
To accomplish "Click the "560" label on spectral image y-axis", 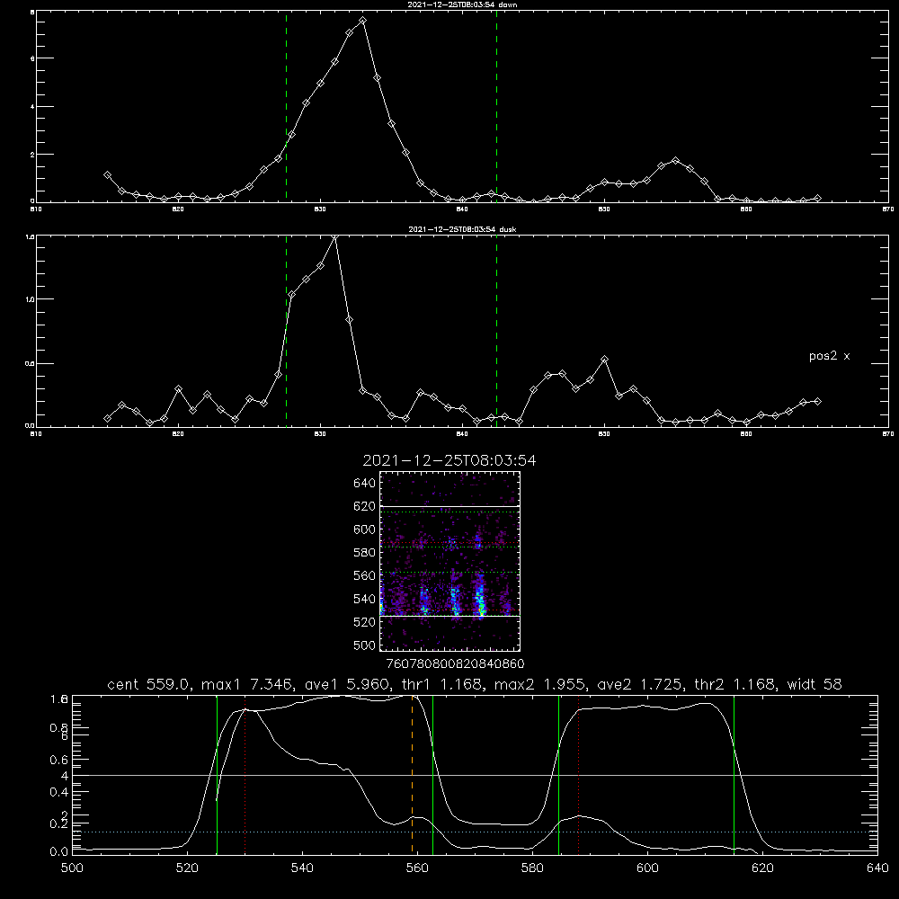I will tap(365, 575).
